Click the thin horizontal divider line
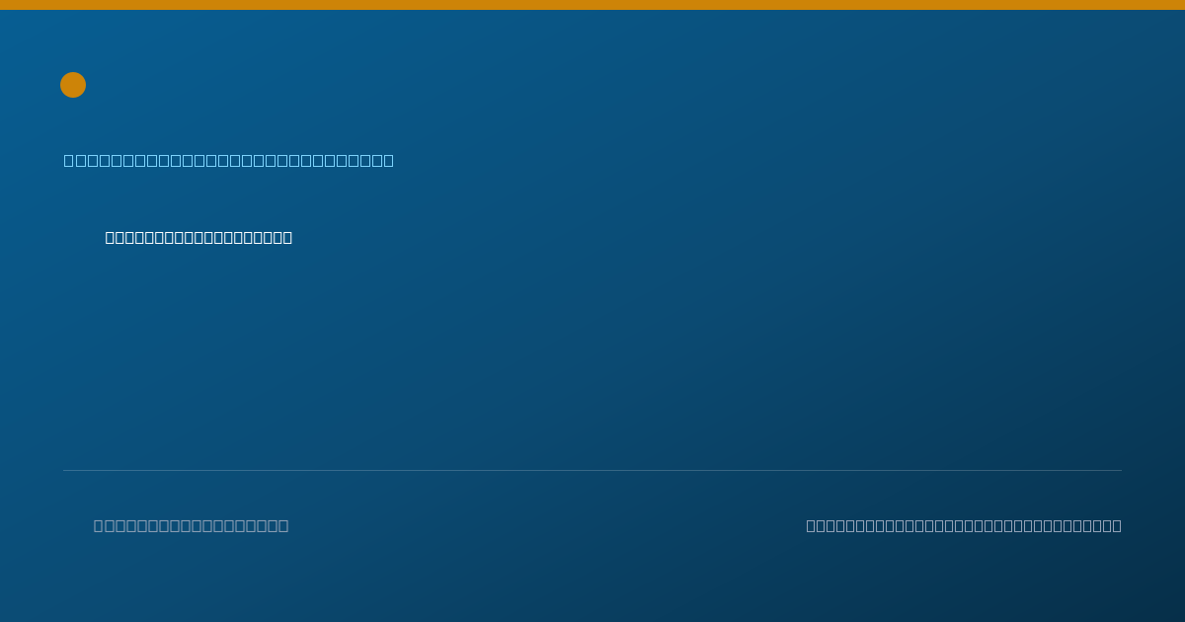This screenshot has height=622, width=1185. pos(592,470)
